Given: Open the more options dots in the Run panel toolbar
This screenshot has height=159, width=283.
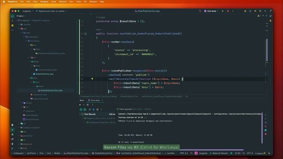Looking at the screenshot, I should coord(92,105).
